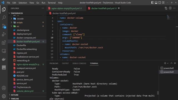Switch to nginx-alpine-emptyDir.pod.yml tab
The height and width of the screenshot is (100, 178).
coord(66,8)
